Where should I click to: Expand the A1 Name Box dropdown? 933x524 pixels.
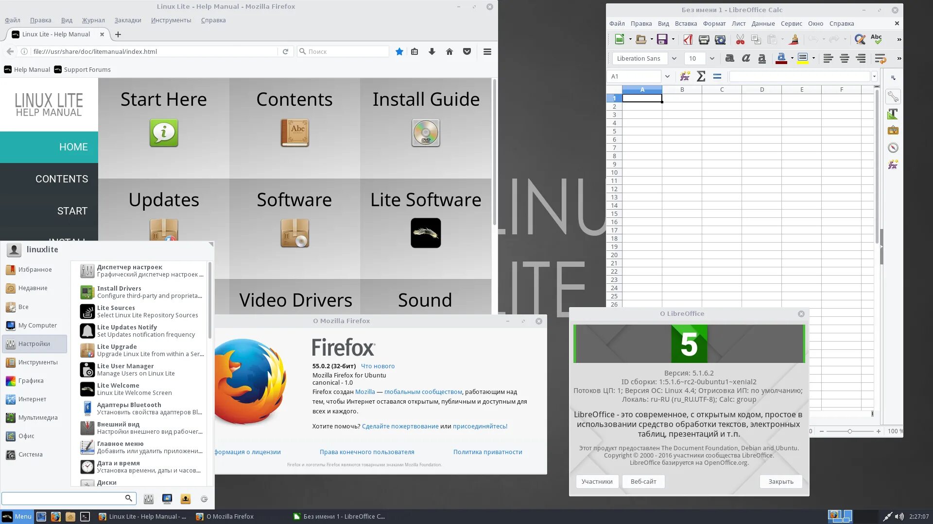pyautogui.click(x=667, y=77)
